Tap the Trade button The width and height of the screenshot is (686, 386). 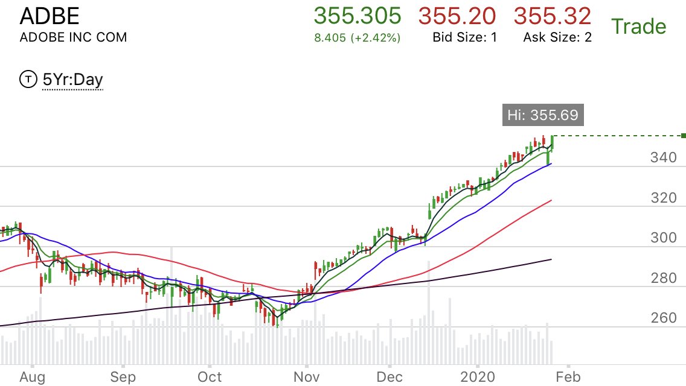click(638, 27)
